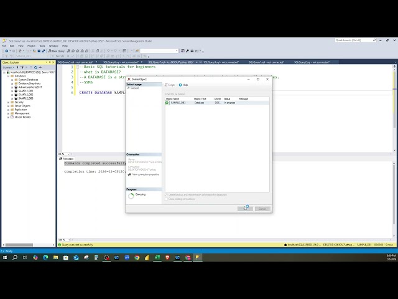Click 'Query executed successfully' status text
Image resolution: width=398 pixels, height=299 pixels.
(77, 245)
